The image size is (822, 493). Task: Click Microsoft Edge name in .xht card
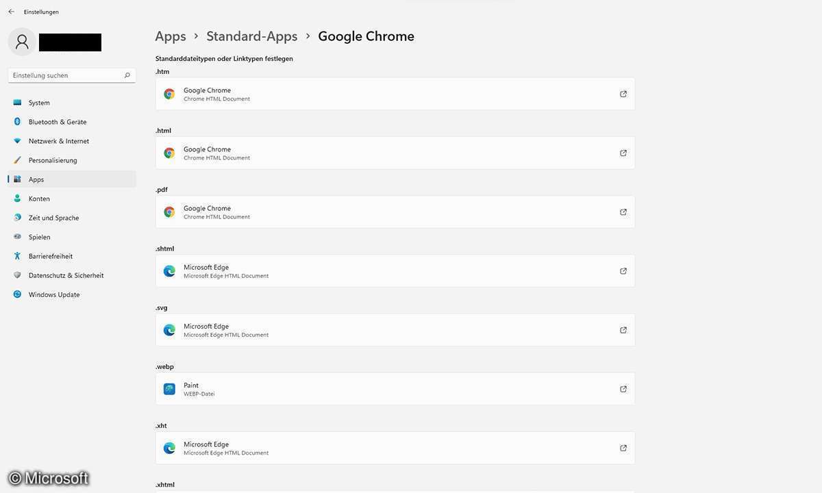[206, 444]
